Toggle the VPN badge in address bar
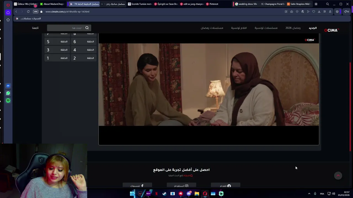Screen dimensions: 353x198 [36, 12]
